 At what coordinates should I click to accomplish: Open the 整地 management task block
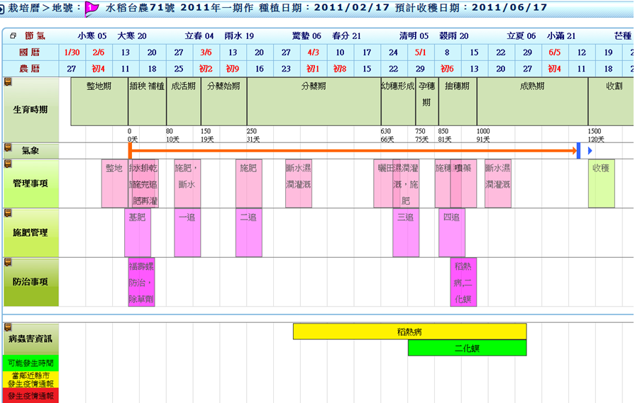pos(114,183)
